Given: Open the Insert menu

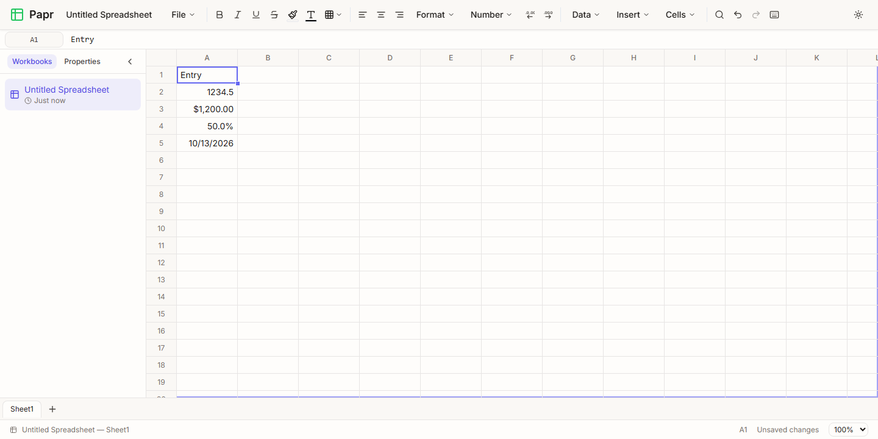Looking at the screenshot, I should point(632,15).
